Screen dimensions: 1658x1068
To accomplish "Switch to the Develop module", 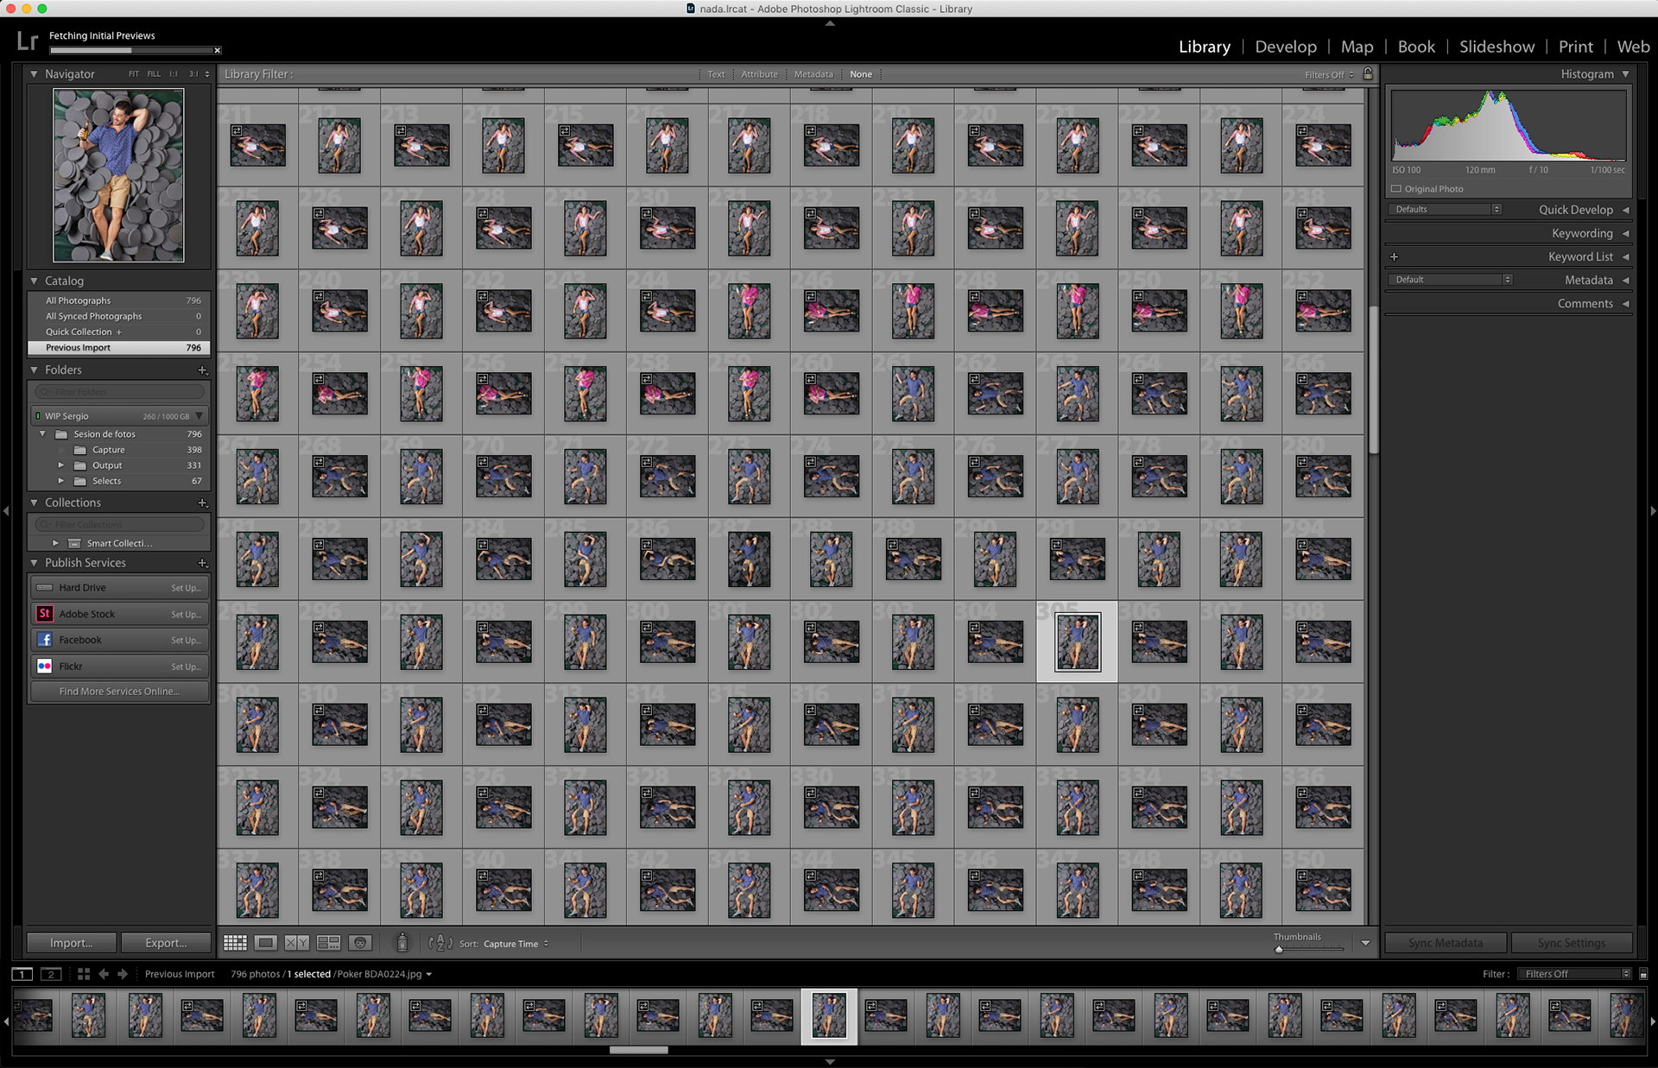I will pos(1285,47).
